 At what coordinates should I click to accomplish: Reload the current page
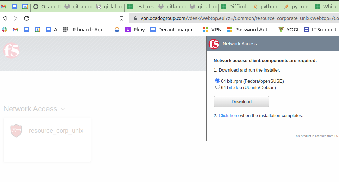click(x=27, y=18)
